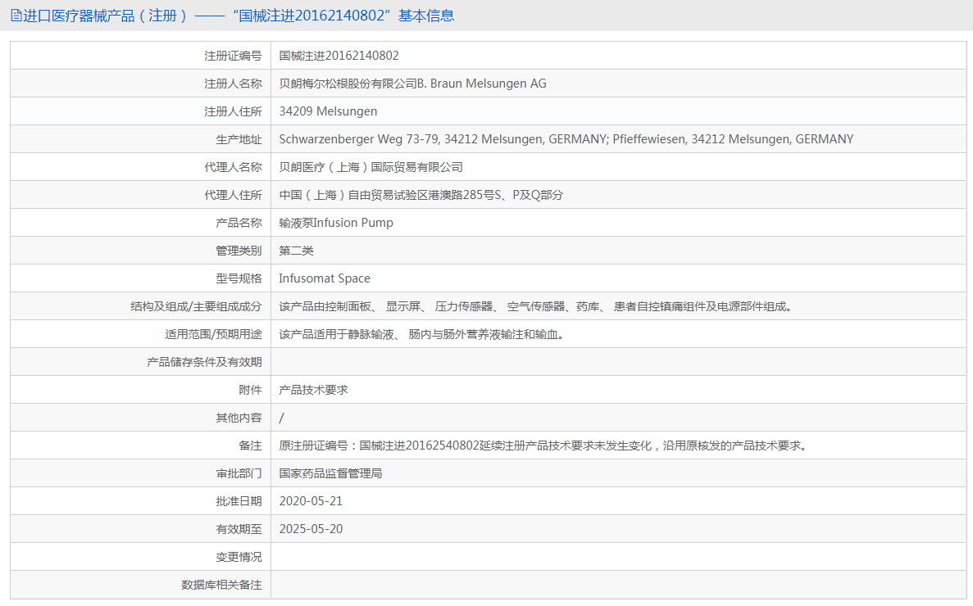Select the management category value 第二类
The width and height of the screenshot is (973, 606).
point(296,251)
